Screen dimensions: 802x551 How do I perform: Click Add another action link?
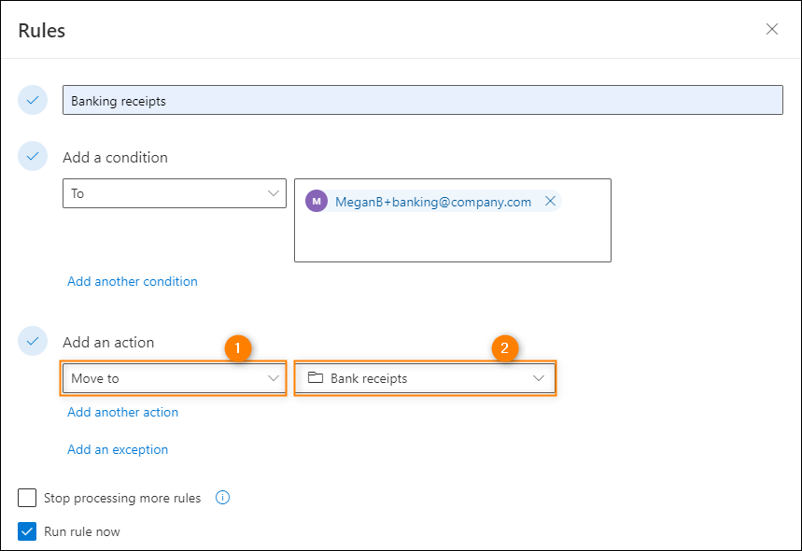pos(122,412)
